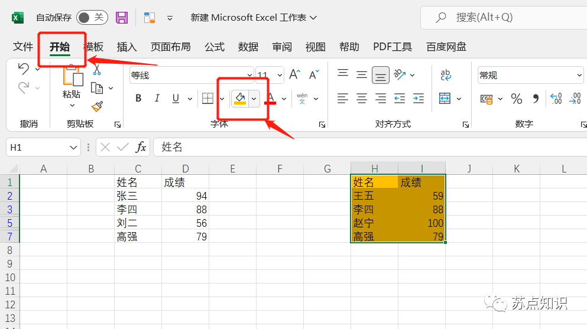This screenshot has height=329, width=587.
Task: Click the Decrease Indent icon
Action: pos(400,99)
